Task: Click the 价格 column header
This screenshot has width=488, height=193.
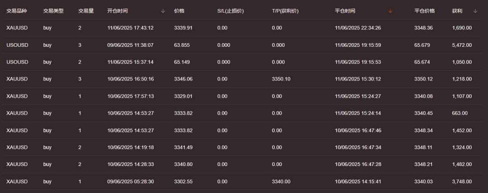Action: (x=179, y=11)
